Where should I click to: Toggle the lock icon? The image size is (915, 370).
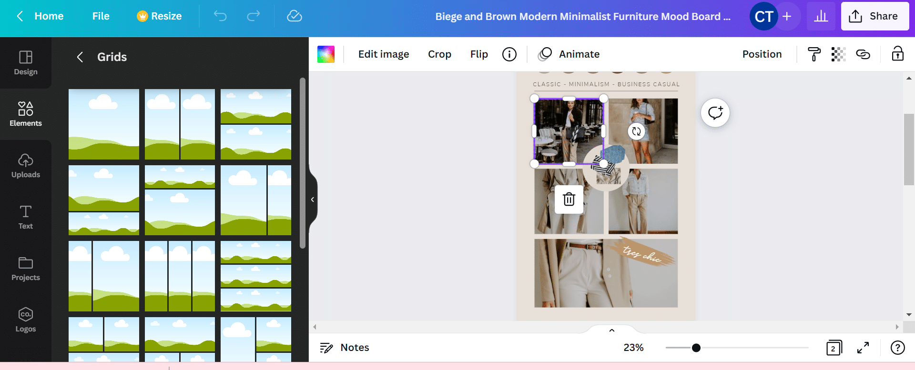coord(898,54)
